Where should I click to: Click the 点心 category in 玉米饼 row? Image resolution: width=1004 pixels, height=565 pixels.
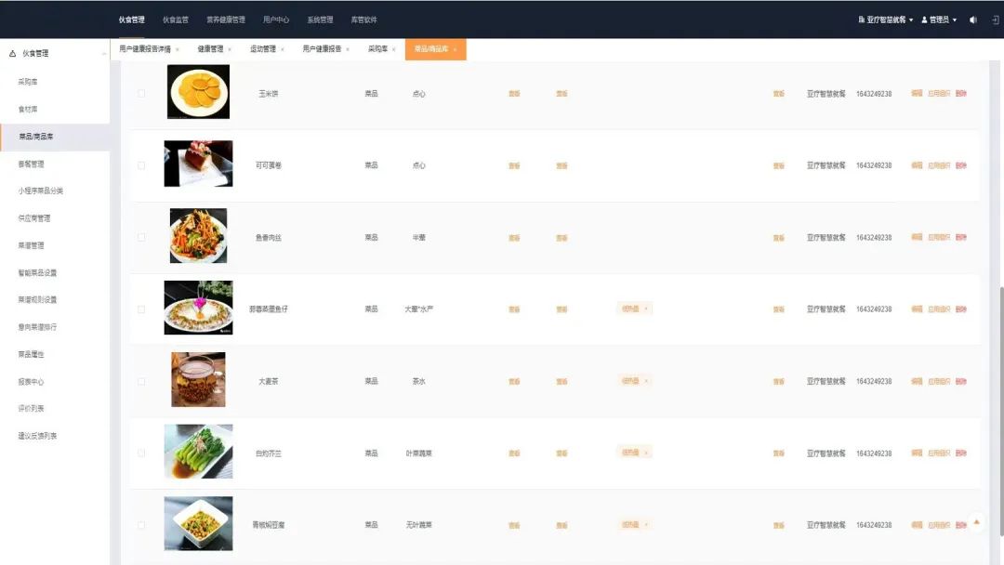click(418, 94)
